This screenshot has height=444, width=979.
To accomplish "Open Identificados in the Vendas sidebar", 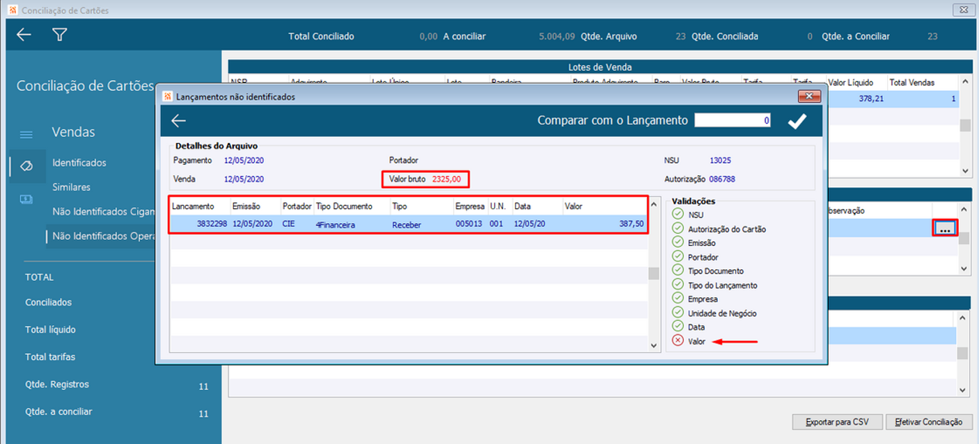I will point(79,163).
